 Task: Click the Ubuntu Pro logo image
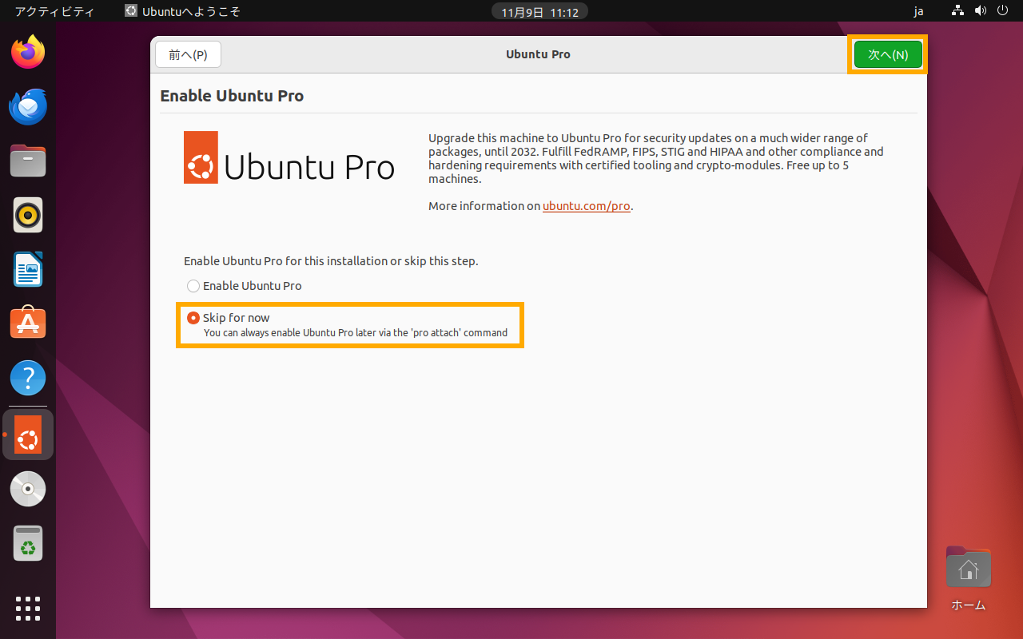tap(289, 157)
